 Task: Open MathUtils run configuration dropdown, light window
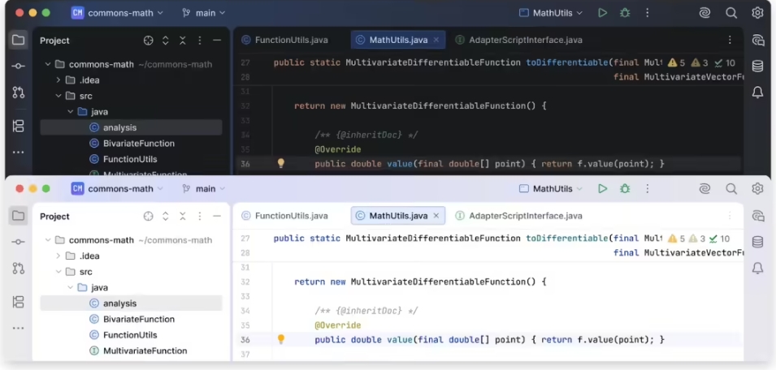pos(551,189)
